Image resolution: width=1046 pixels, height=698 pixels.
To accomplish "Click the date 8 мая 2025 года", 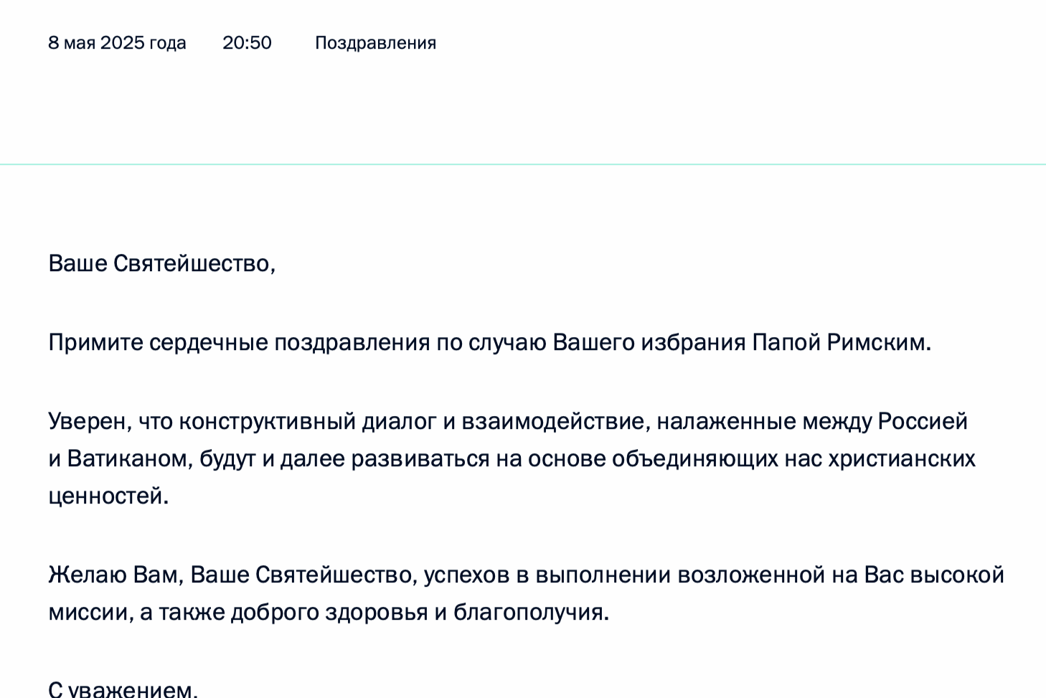I will click(x=117, y=43).
